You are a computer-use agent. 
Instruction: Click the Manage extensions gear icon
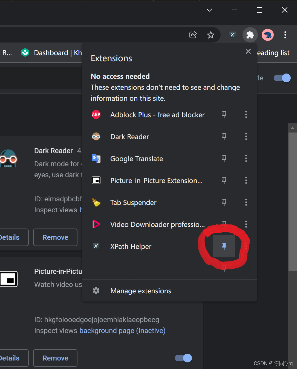pyautogui.click(x=96, y=291)
